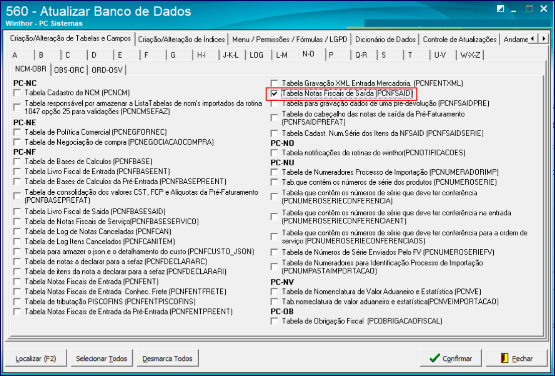Select Tabela Livro Fiscal de Entrada (PCNFBASEENT)
Screen dimensions: 555x376
point(17,172)
